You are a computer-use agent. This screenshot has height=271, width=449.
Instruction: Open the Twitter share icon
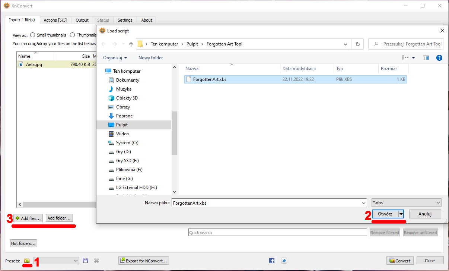tap(284, 261)
